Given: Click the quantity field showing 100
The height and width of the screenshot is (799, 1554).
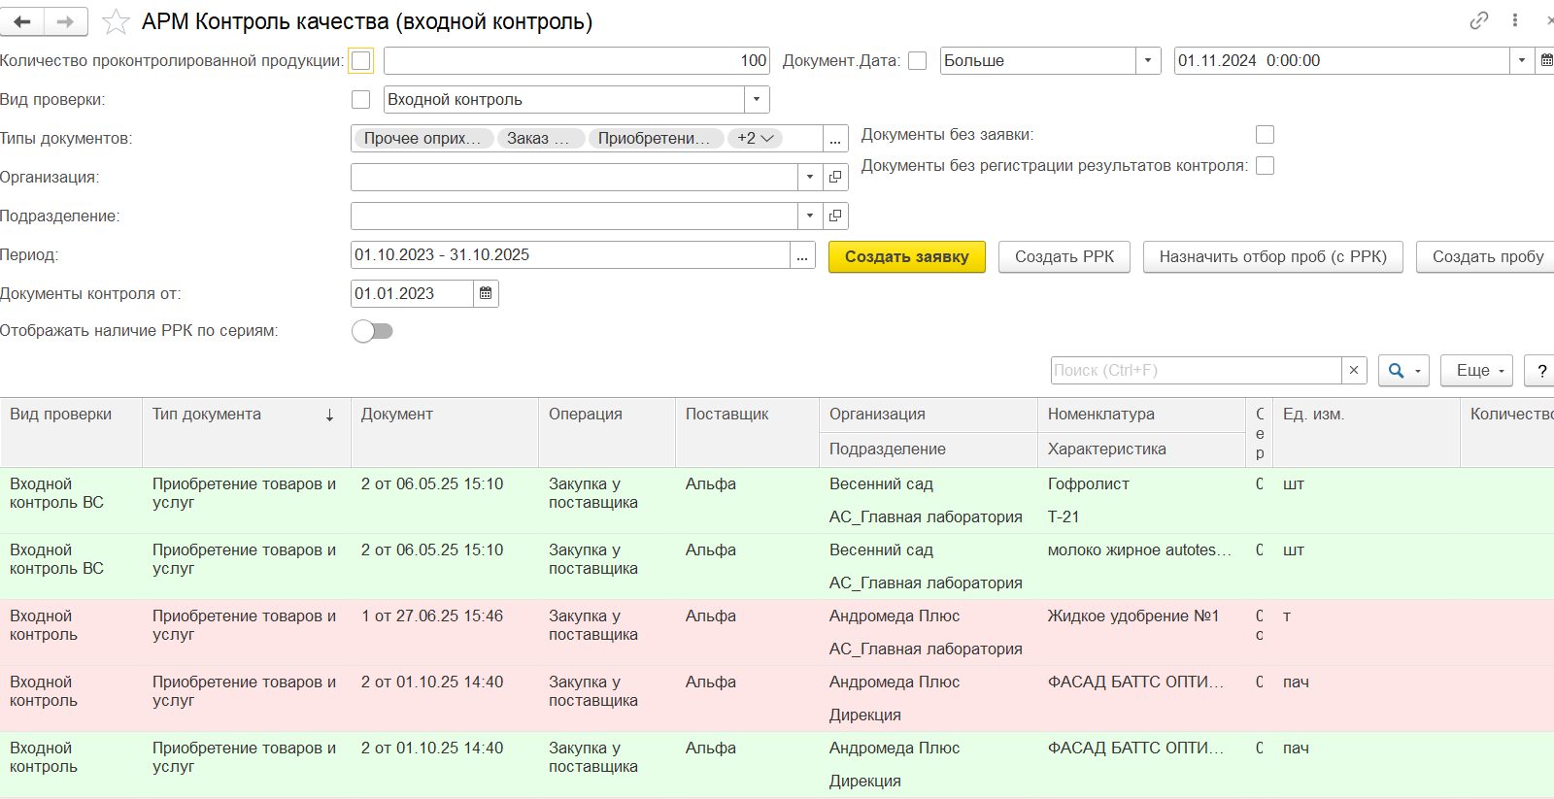Looking at the screenshot, I should coord(577,60).
